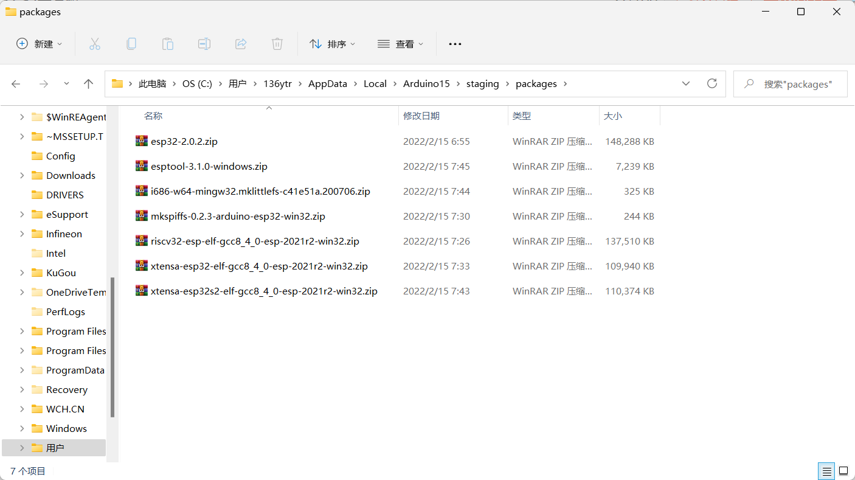Image resolution: width=855 pixels, height=480 pixels.
Task: Click WinRAR icon of esptool-3.1.0-windows.zip
Action: point(142,166)
